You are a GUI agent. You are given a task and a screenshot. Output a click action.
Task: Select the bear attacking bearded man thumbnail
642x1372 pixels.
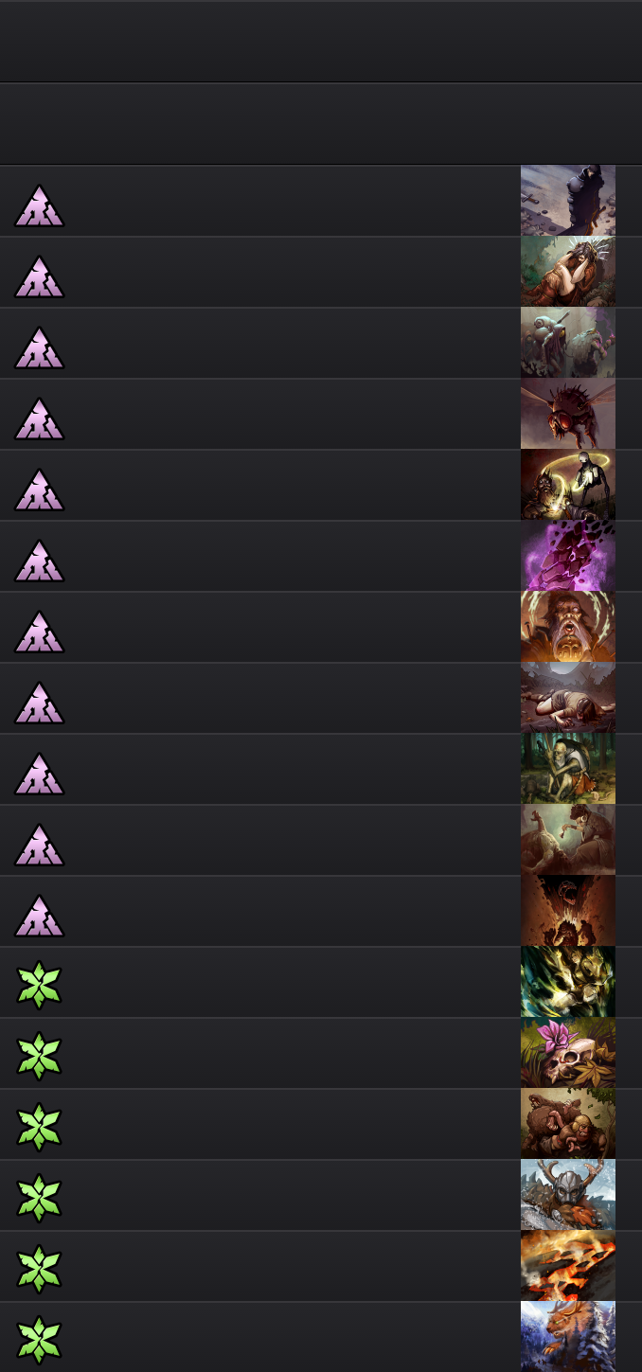click(x=568, y=1124)
